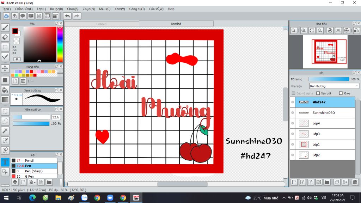
Task: Add new brush in brush panel
Action: pos(23,182)
